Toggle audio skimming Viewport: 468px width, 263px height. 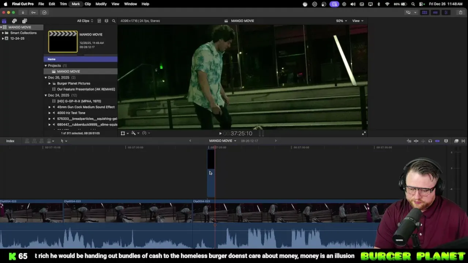point(423,141)
